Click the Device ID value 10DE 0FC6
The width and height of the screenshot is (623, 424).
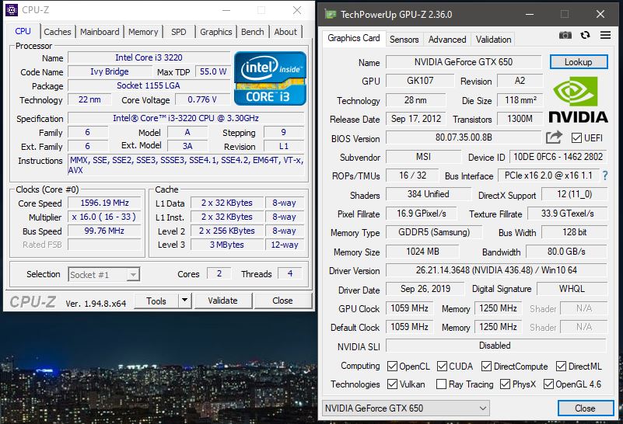(x=558, y=157)
